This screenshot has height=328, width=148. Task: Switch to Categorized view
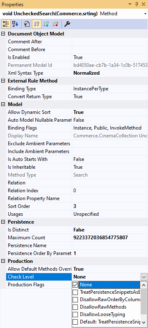point(5,24)
